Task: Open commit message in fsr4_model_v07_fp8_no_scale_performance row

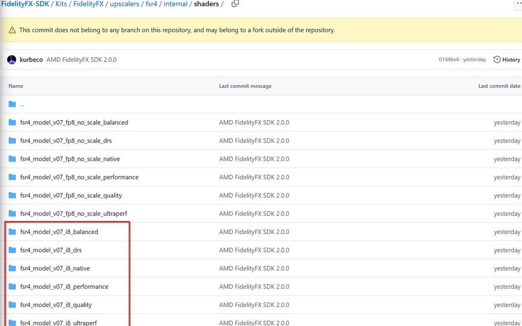Action: point(254,177)
